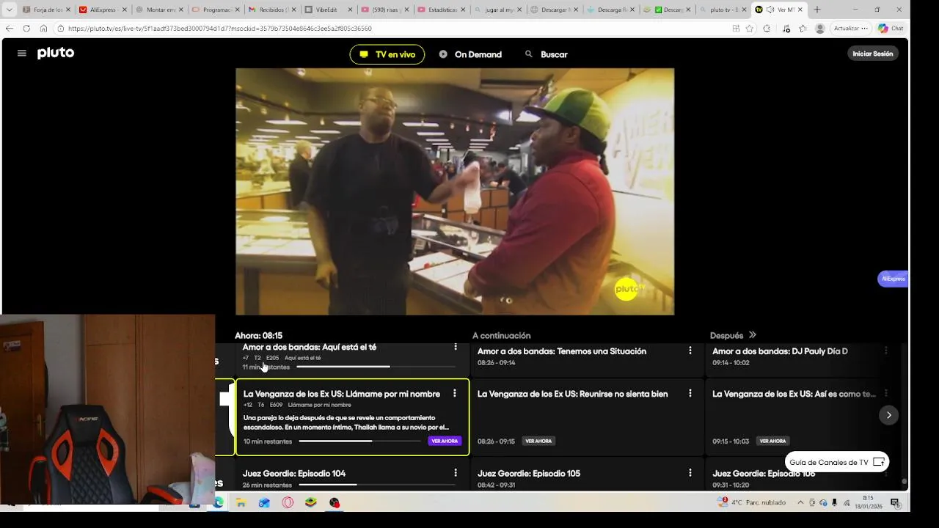Reload the page
Screen dimensions: 939x528
coord(26,28)
